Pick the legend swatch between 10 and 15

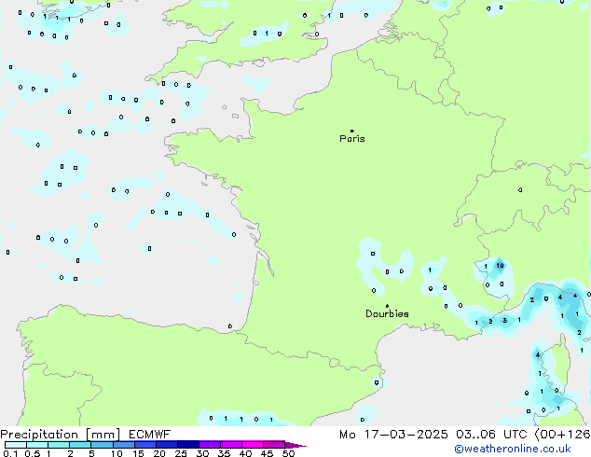(124, 445)
